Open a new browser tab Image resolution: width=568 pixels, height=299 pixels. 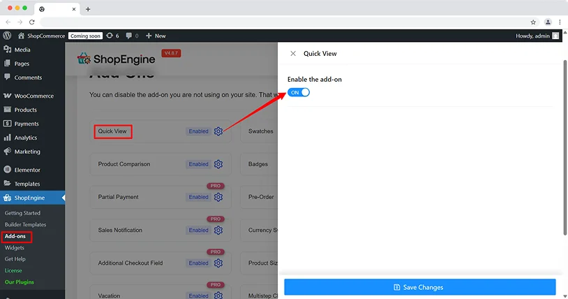(88, 9)
